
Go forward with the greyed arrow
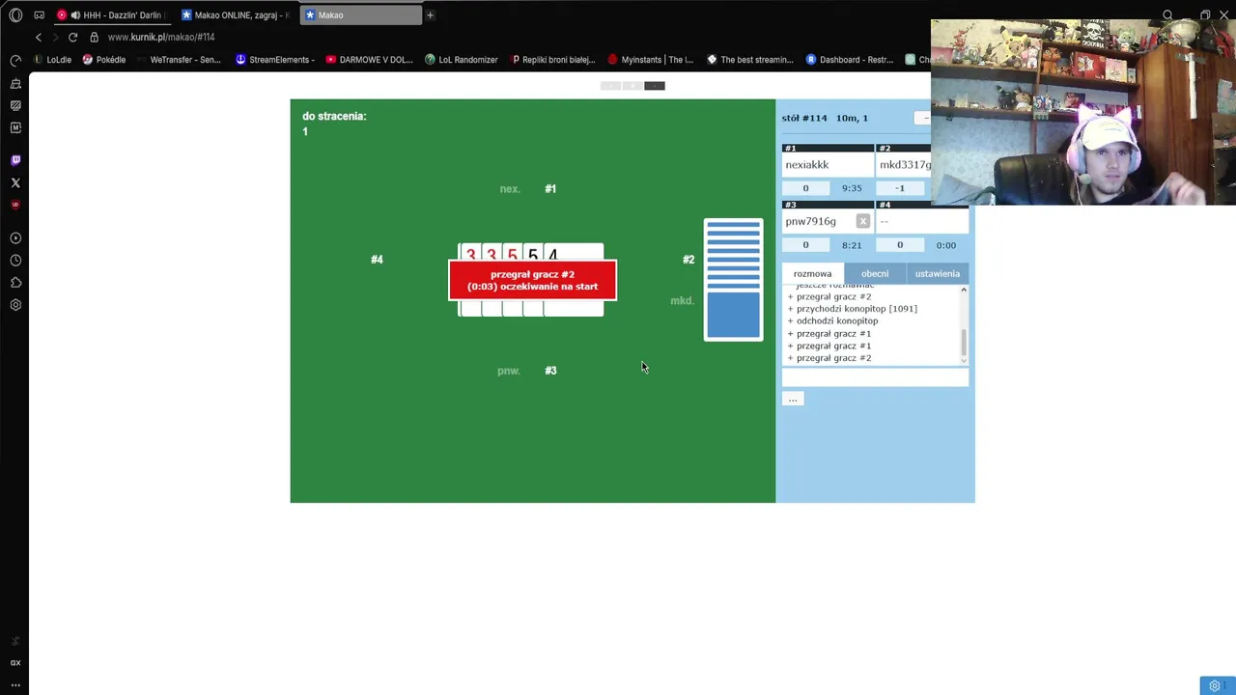coord(55,37)
